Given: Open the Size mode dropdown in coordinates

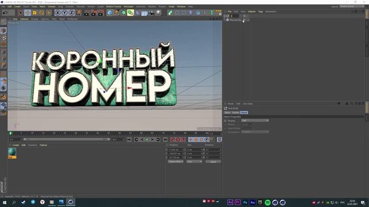Looking at the screenshot, I should pos(194,162).
